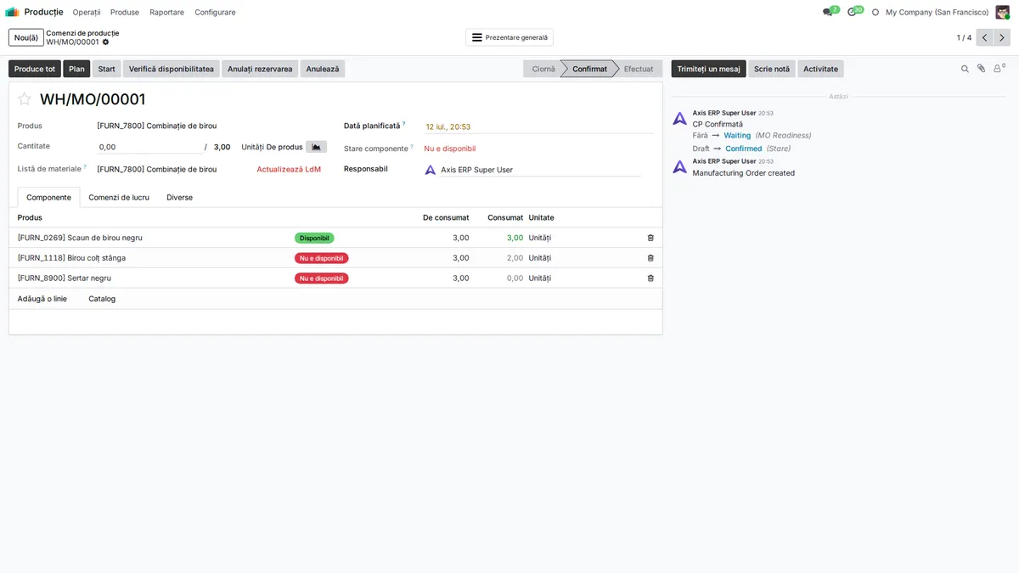Open the Comenzi de producție breadcrumb
1019x573 pixels.
pyautogui.click(x=82, y=33)
